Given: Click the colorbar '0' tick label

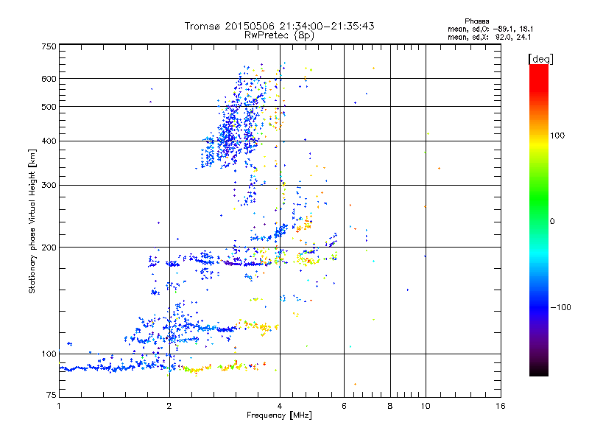Looking at the screenshot, I should pyautogui.click(x=552, y=222).
